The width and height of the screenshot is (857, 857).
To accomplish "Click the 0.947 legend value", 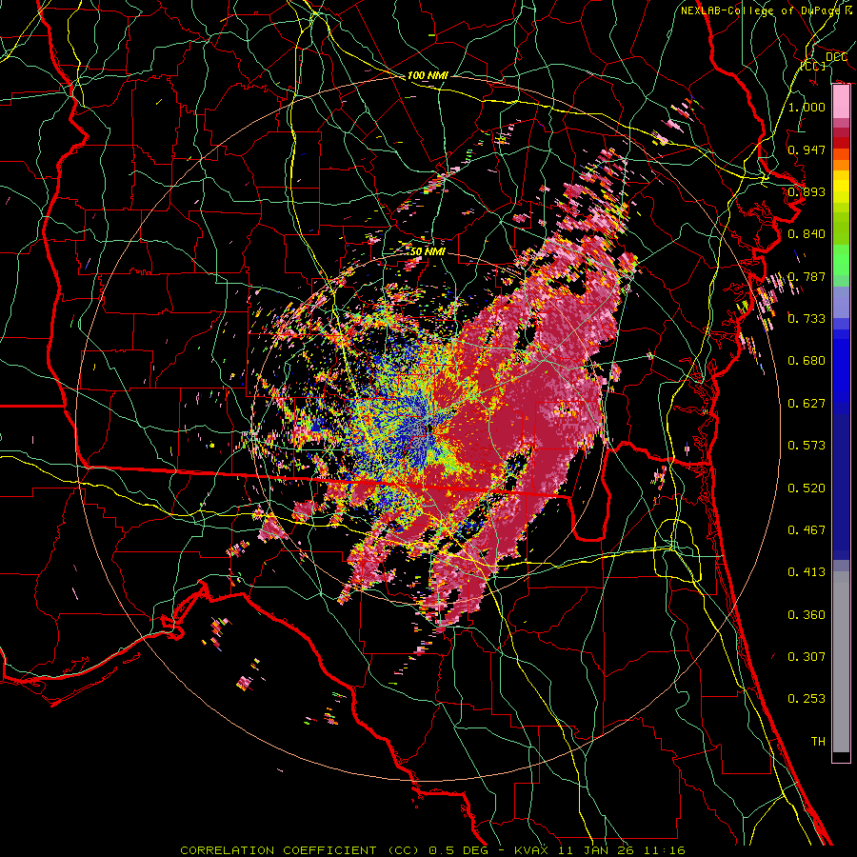I will [807, 149].
